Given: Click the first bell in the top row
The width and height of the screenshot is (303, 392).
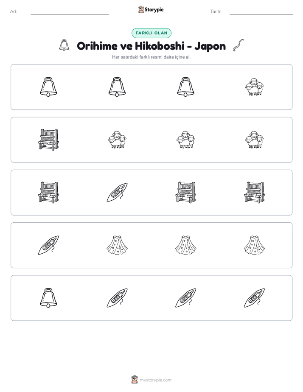Looking at the screenshot, I should (48, 87).
